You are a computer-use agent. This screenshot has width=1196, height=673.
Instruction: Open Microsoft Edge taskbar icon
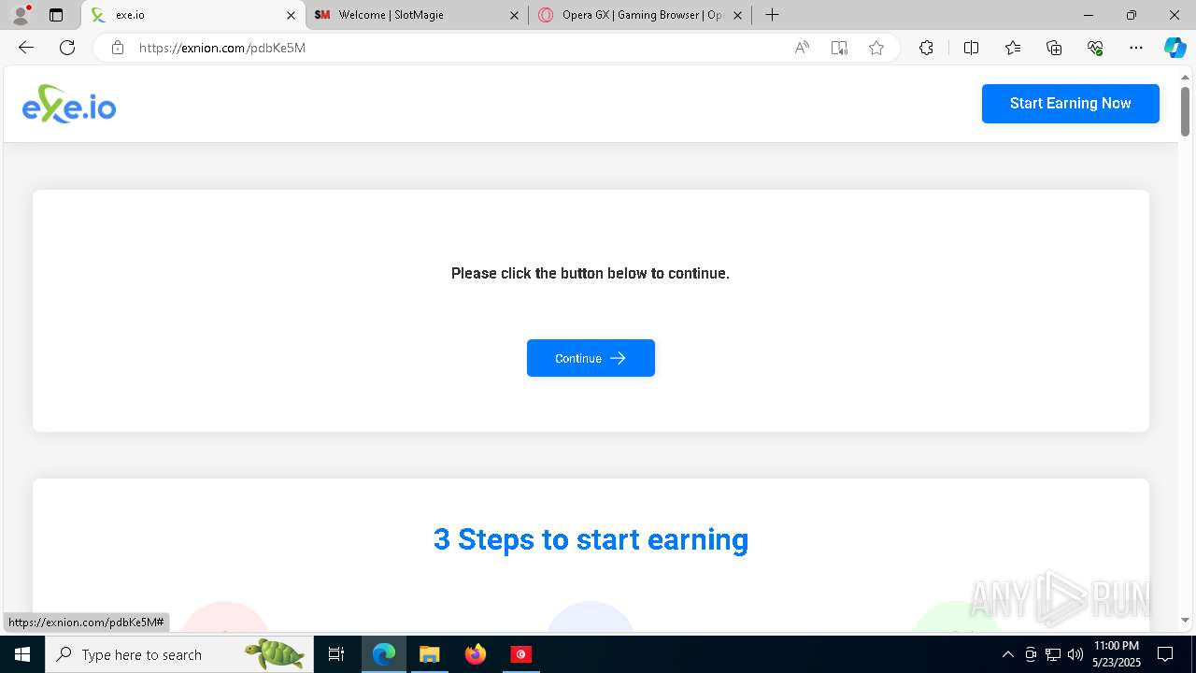[384, 654]
